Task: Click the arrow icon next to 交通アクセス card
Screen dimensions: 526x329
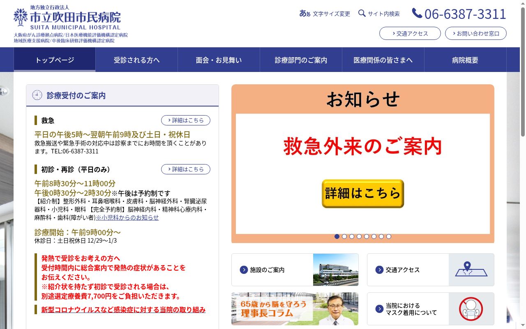Action: pyautogui.click(x=379, y=270)
